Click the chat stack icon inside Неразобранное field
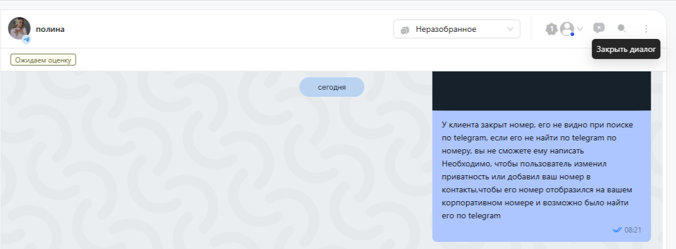The width and height of the screenshot is (676, 249). pos(405,30)
